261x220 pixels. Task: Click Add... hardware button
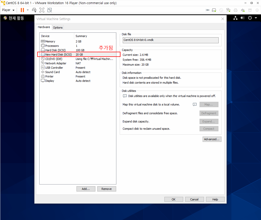pyautogui.click(x=86, y=189)
